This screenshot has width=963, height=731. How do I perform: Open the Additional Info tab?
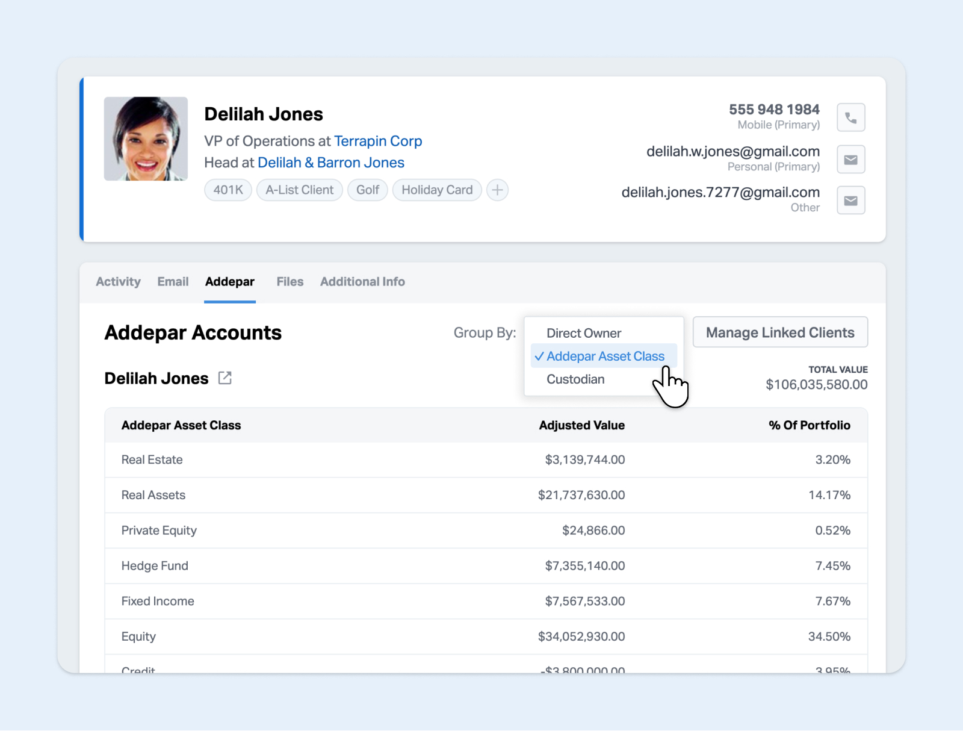362,282
